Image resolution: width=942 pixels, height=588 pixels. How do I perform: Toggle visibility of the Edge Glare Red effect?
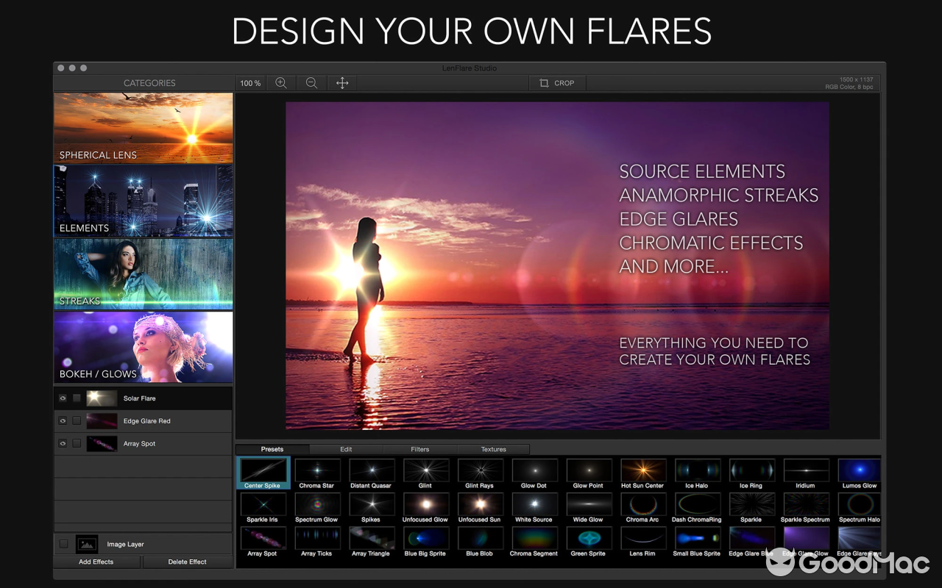click(63, 420)
